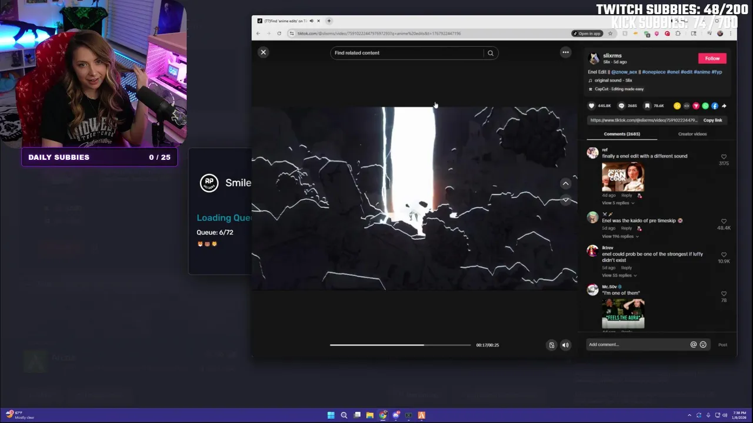This screenshot has height=423, width=753.
Task: Expand View 55 replies under iktrev's comment
Action: (x=619, y=275)
